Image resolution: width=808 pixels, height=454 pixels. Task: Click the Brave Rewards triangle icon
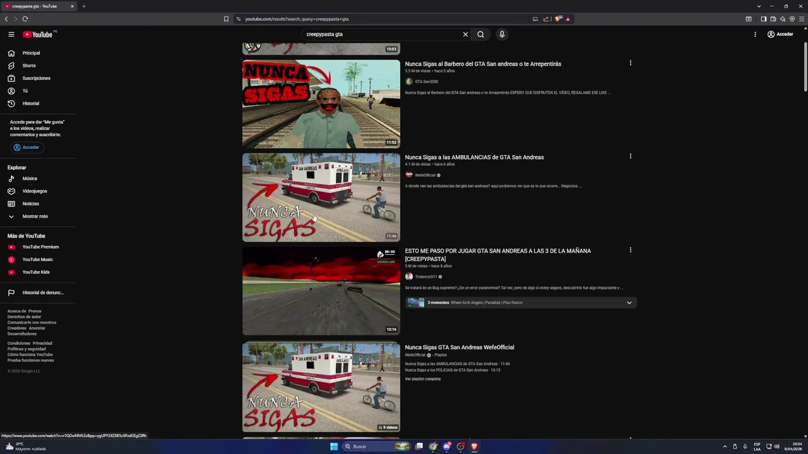[568, 19]
